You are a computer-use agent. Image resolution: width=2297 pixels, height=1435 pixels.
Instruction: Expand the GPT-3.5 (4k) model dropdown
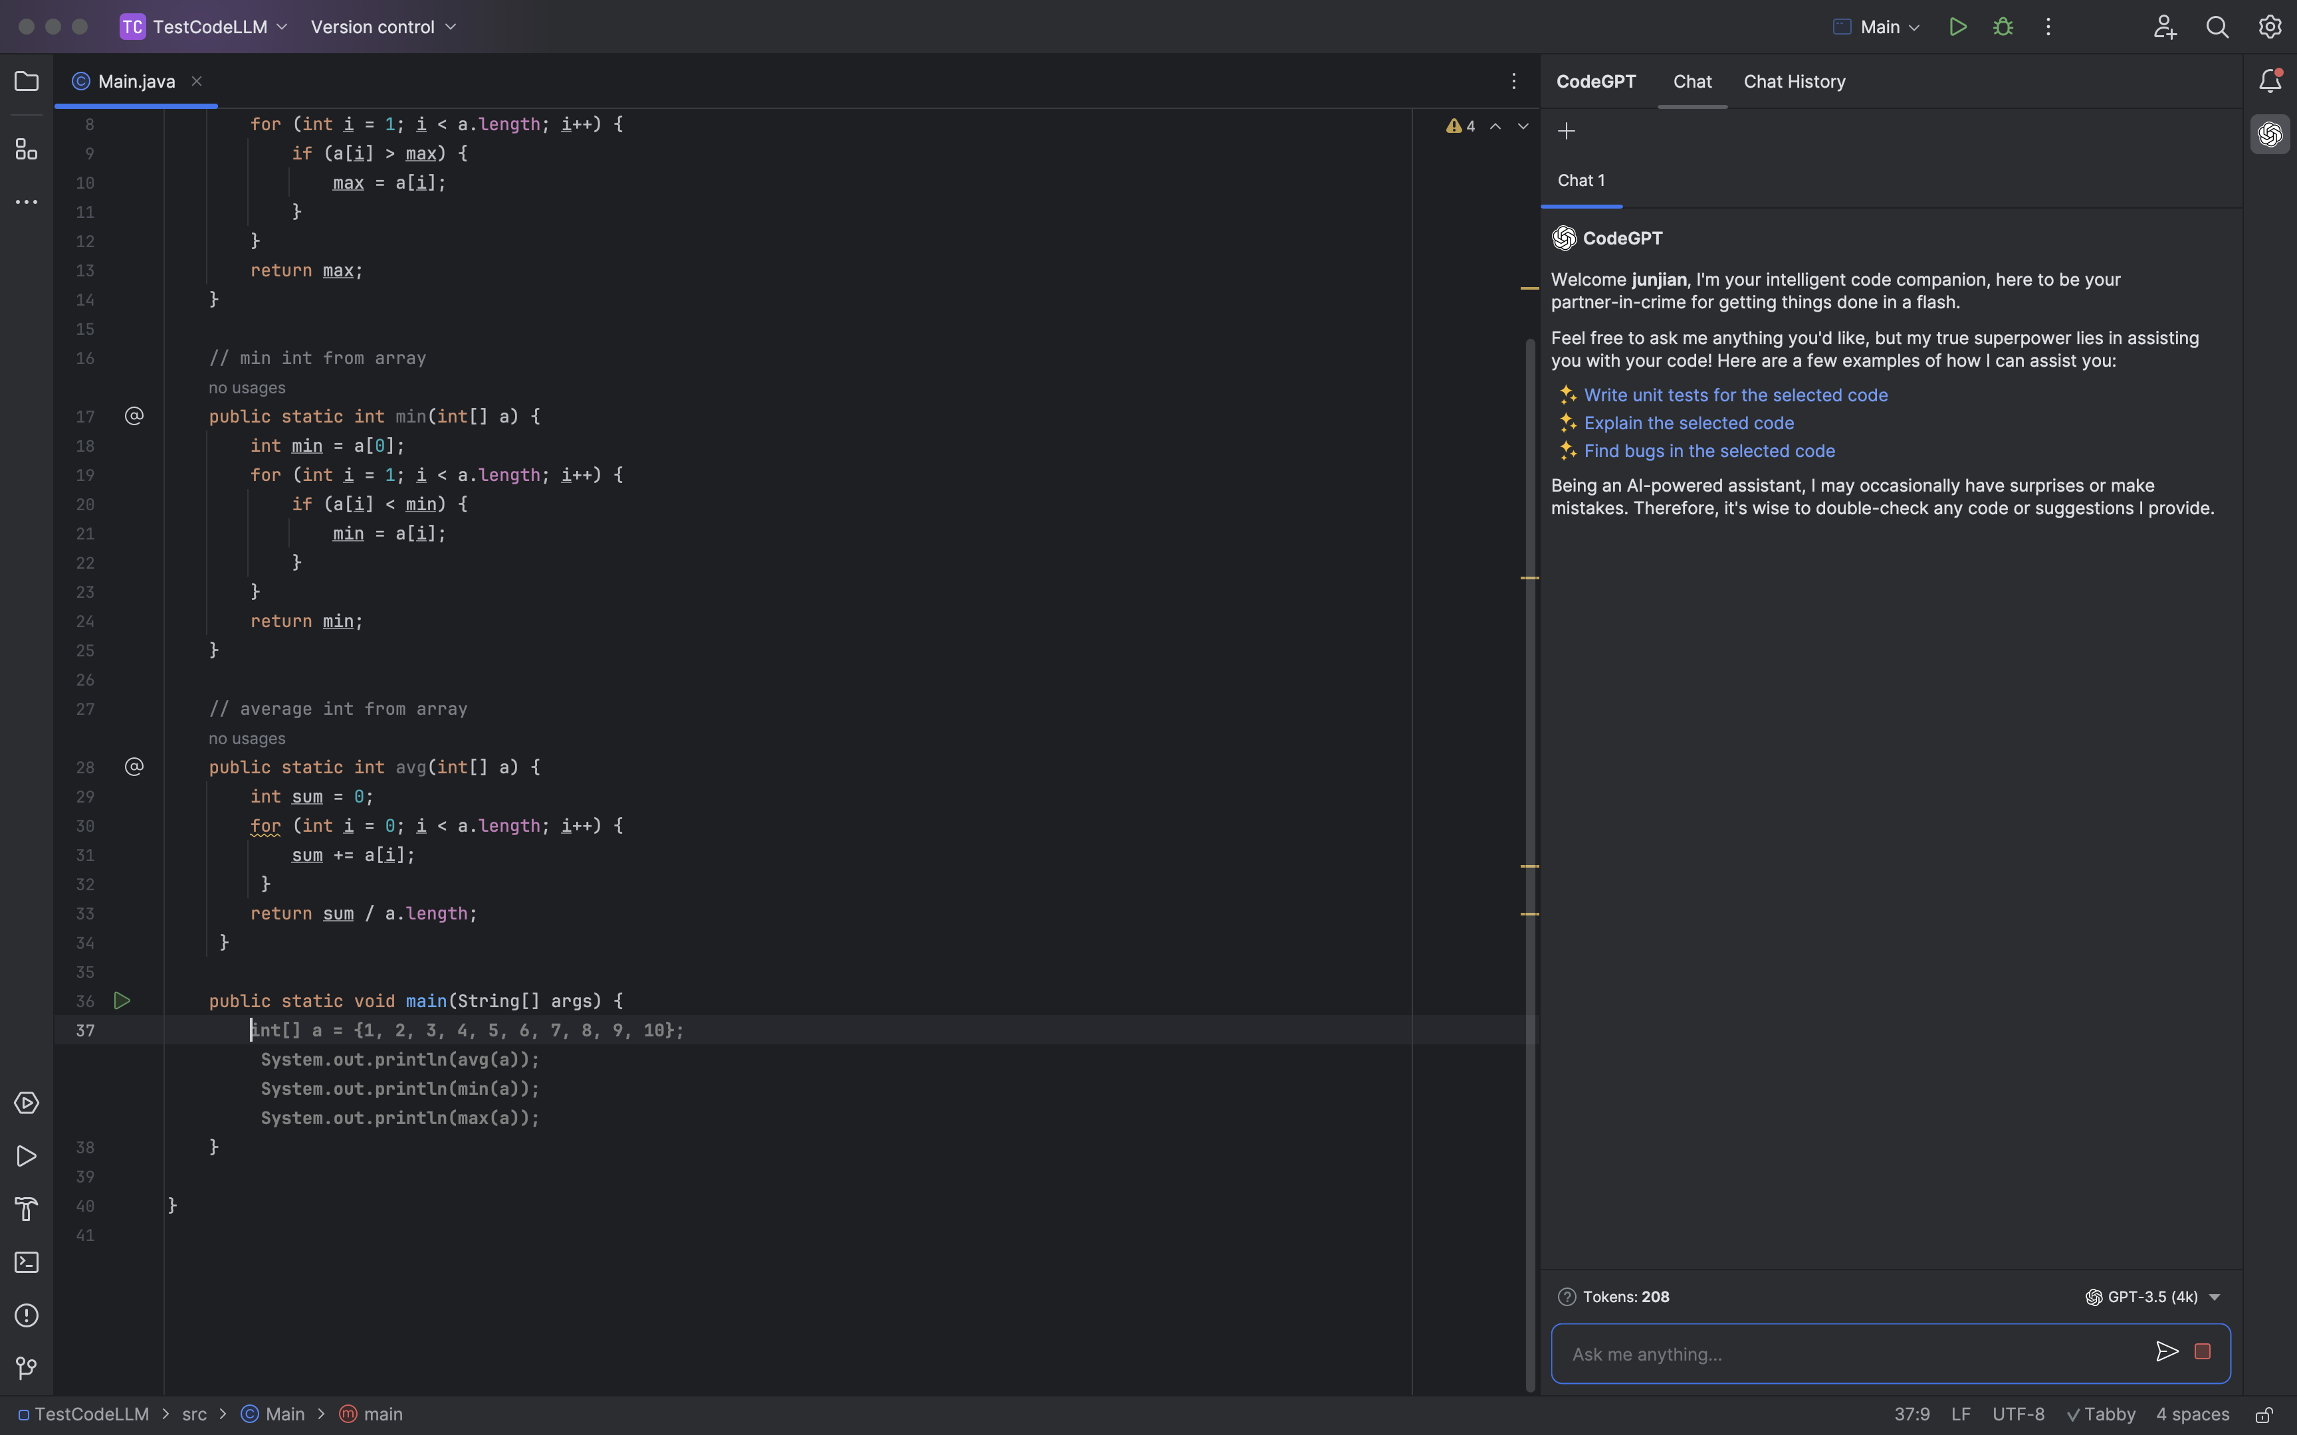2153,1296
